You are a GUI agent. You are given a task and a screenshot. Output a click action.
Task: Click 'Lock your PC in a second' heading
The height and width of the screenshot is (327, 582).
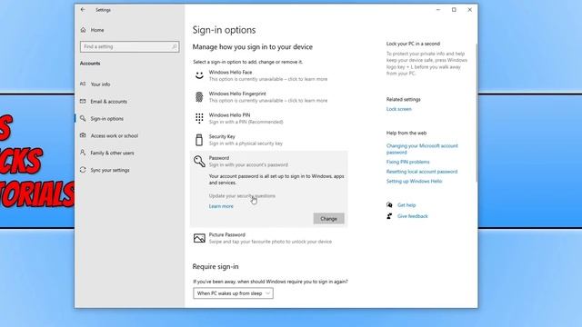coord(413,44)
